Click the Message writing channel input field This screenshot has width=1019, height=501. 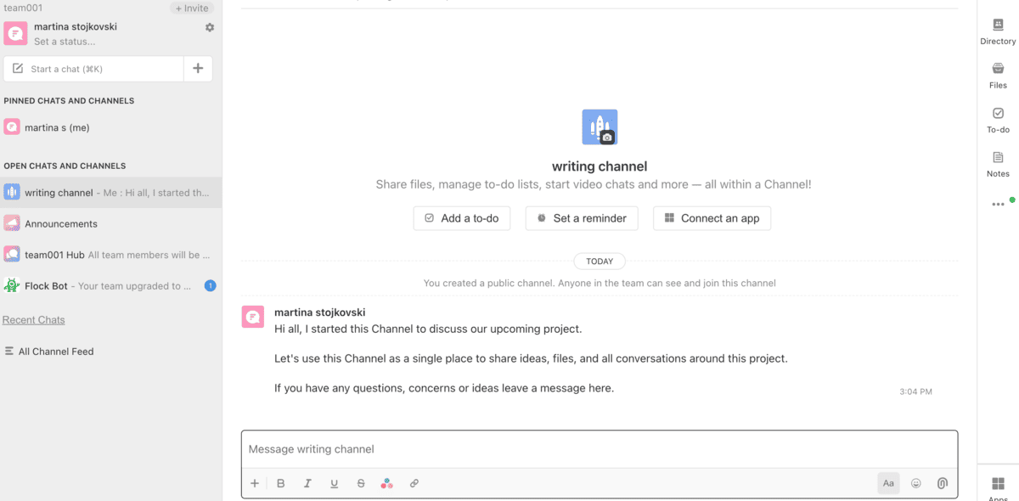pos(599,449)
